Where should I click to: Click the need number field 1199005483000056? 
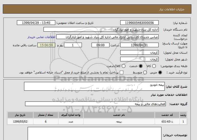(139, 23)
